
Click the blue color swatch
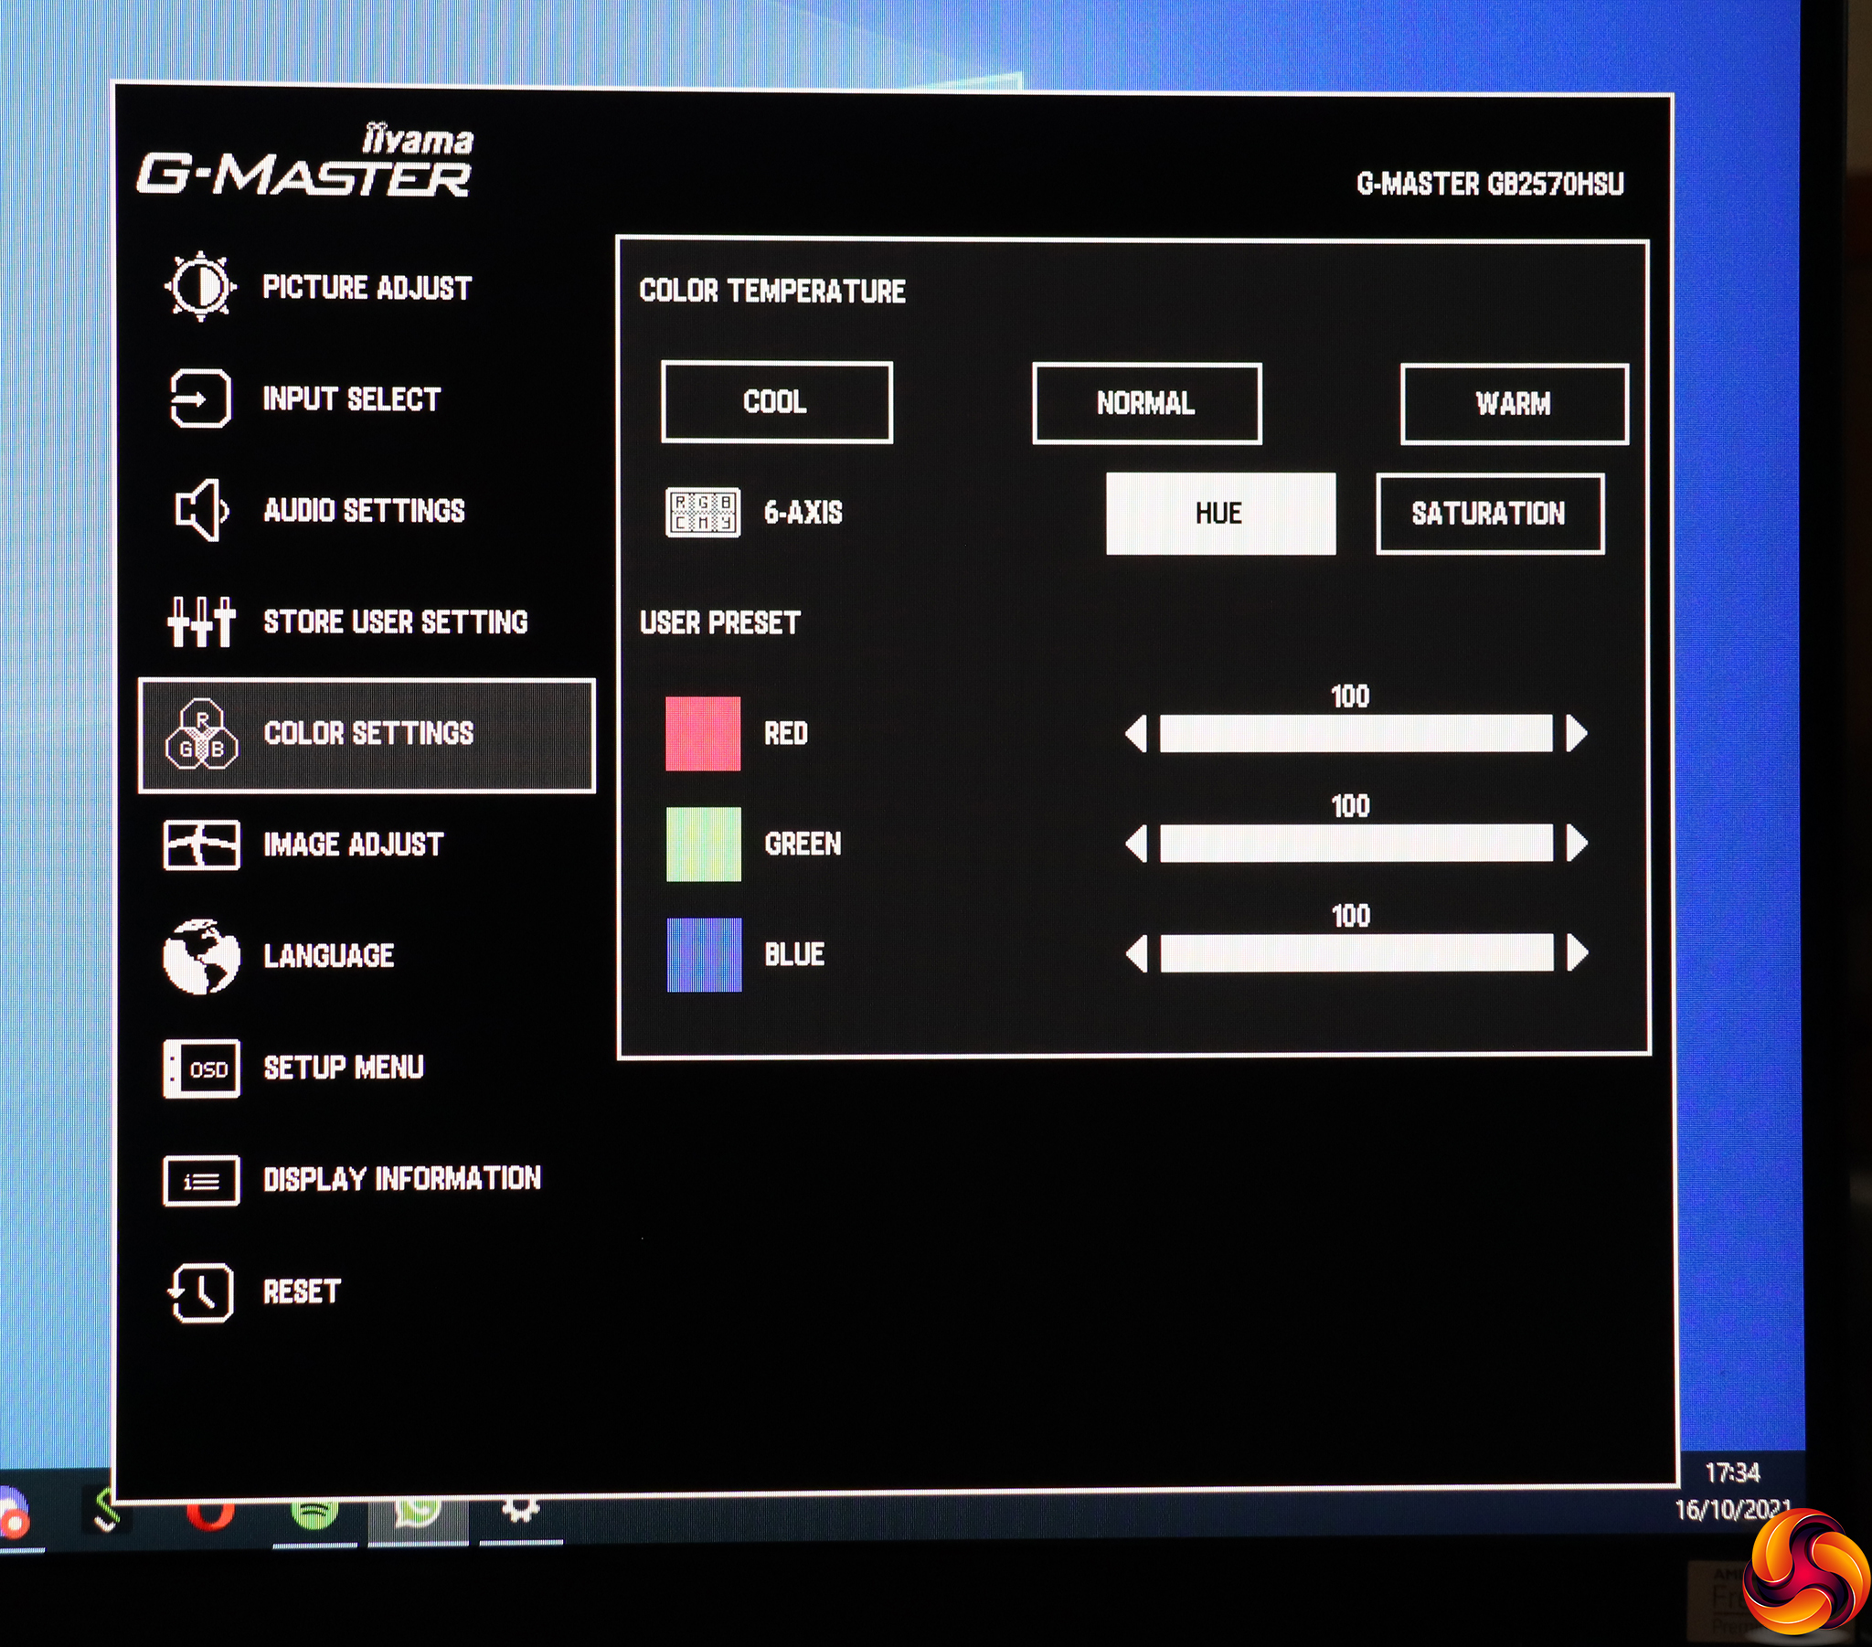tap(704, 954)
